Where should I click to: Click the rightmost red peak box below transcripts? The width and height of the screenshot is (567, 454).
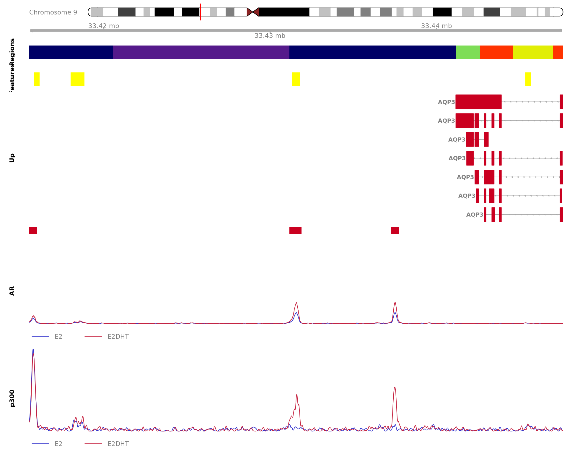(395, 231)
